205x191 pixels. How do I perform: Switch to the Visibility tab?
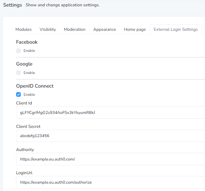(x=48, y=29)
